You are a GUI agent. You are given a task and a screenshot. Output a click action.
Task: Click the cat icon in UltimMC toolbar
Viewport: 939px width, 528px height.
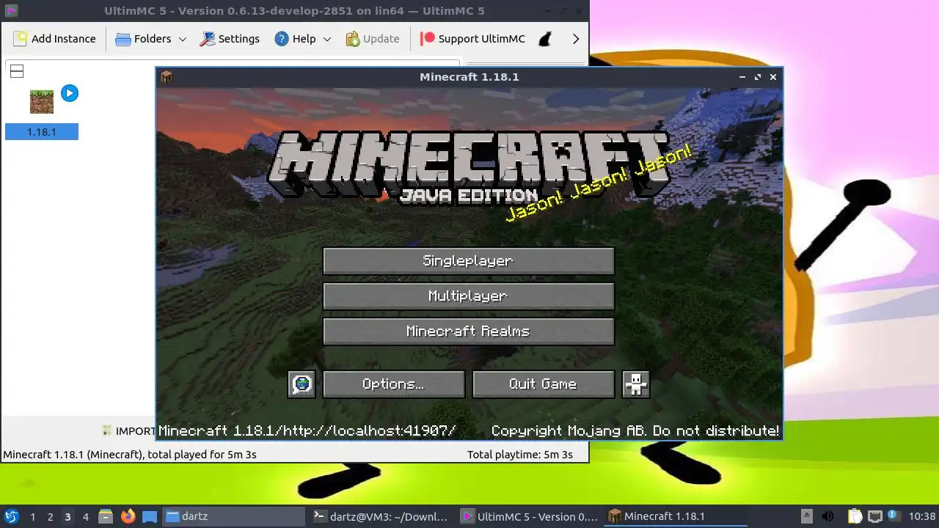(x=545, y=39)
